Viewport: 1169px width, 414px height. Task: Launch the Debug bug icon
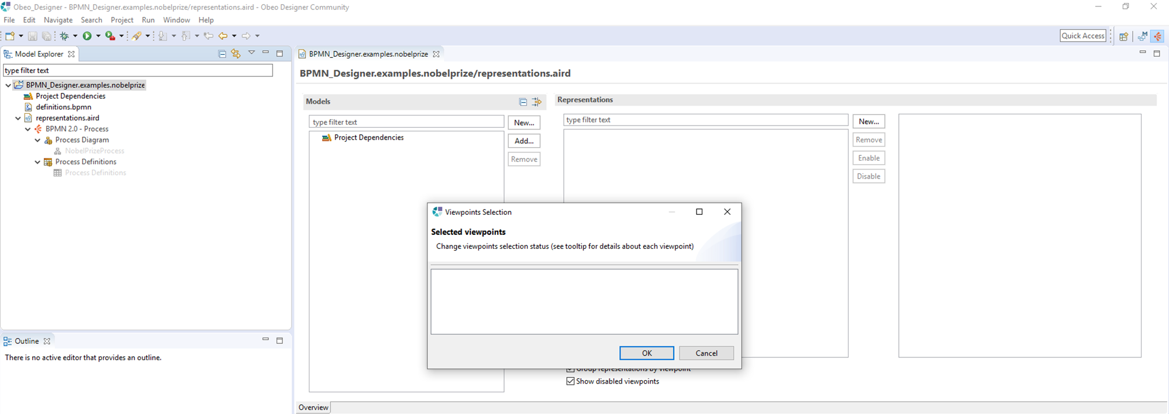64,36
